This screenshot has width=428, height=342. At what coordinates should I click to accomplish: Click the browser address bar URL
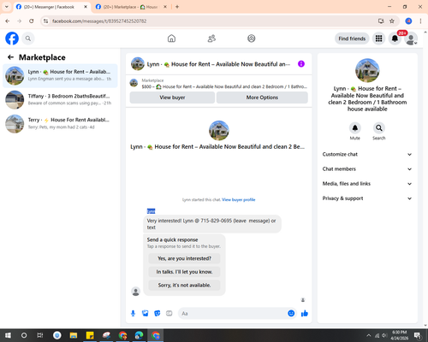click(x=99, y=21)
